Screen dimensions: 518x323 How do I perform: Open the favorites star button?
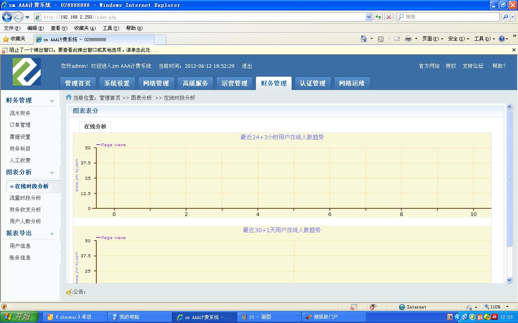tap(14, 39)
